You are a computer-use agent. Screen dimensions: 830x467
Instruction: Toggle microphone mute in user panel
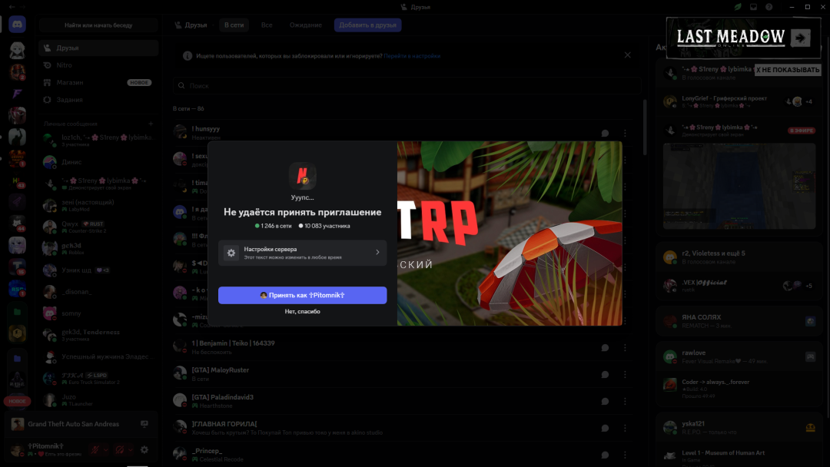pos(95,450)
